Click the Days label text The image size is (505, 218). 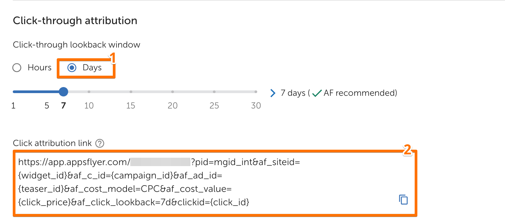92,68
